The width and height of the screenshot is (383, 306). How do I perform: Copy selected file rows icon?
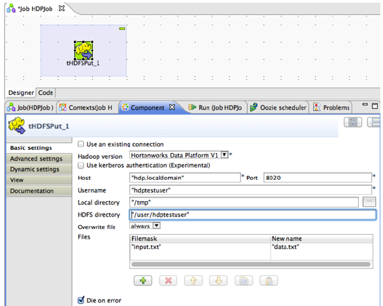pos(244,280)
